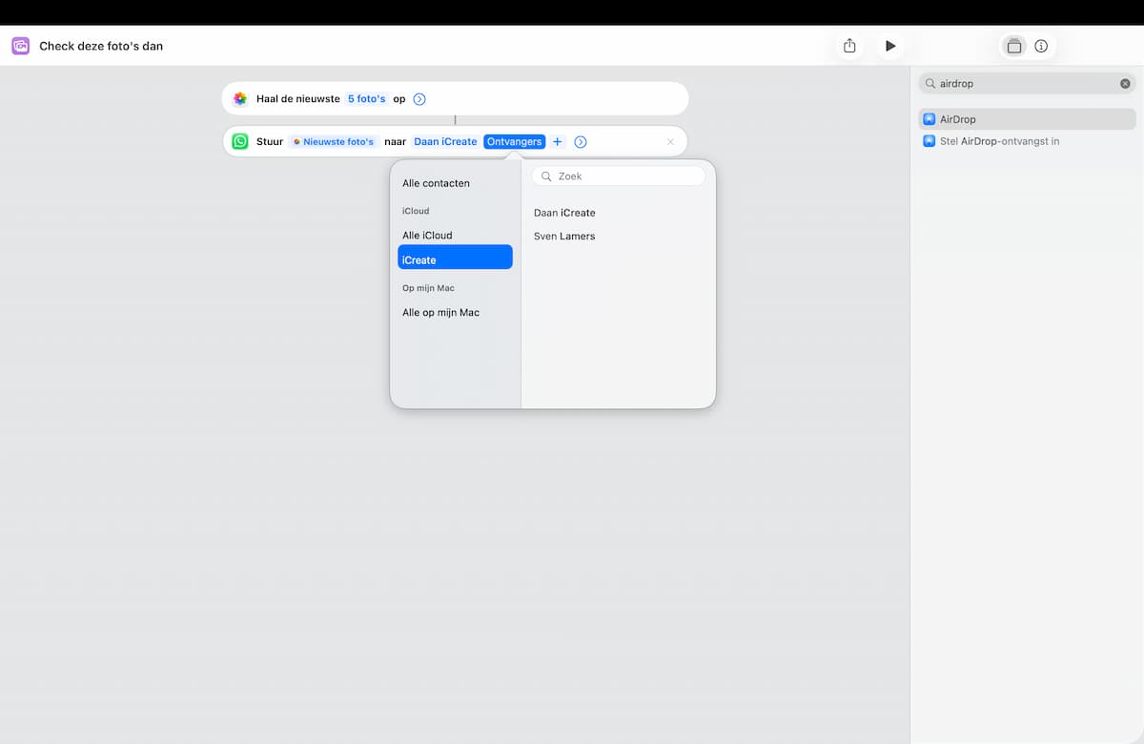This screenshot has width=1144, height=744.
Task: Click the magnifier icon in Zoek field
Action: [547, 176]
